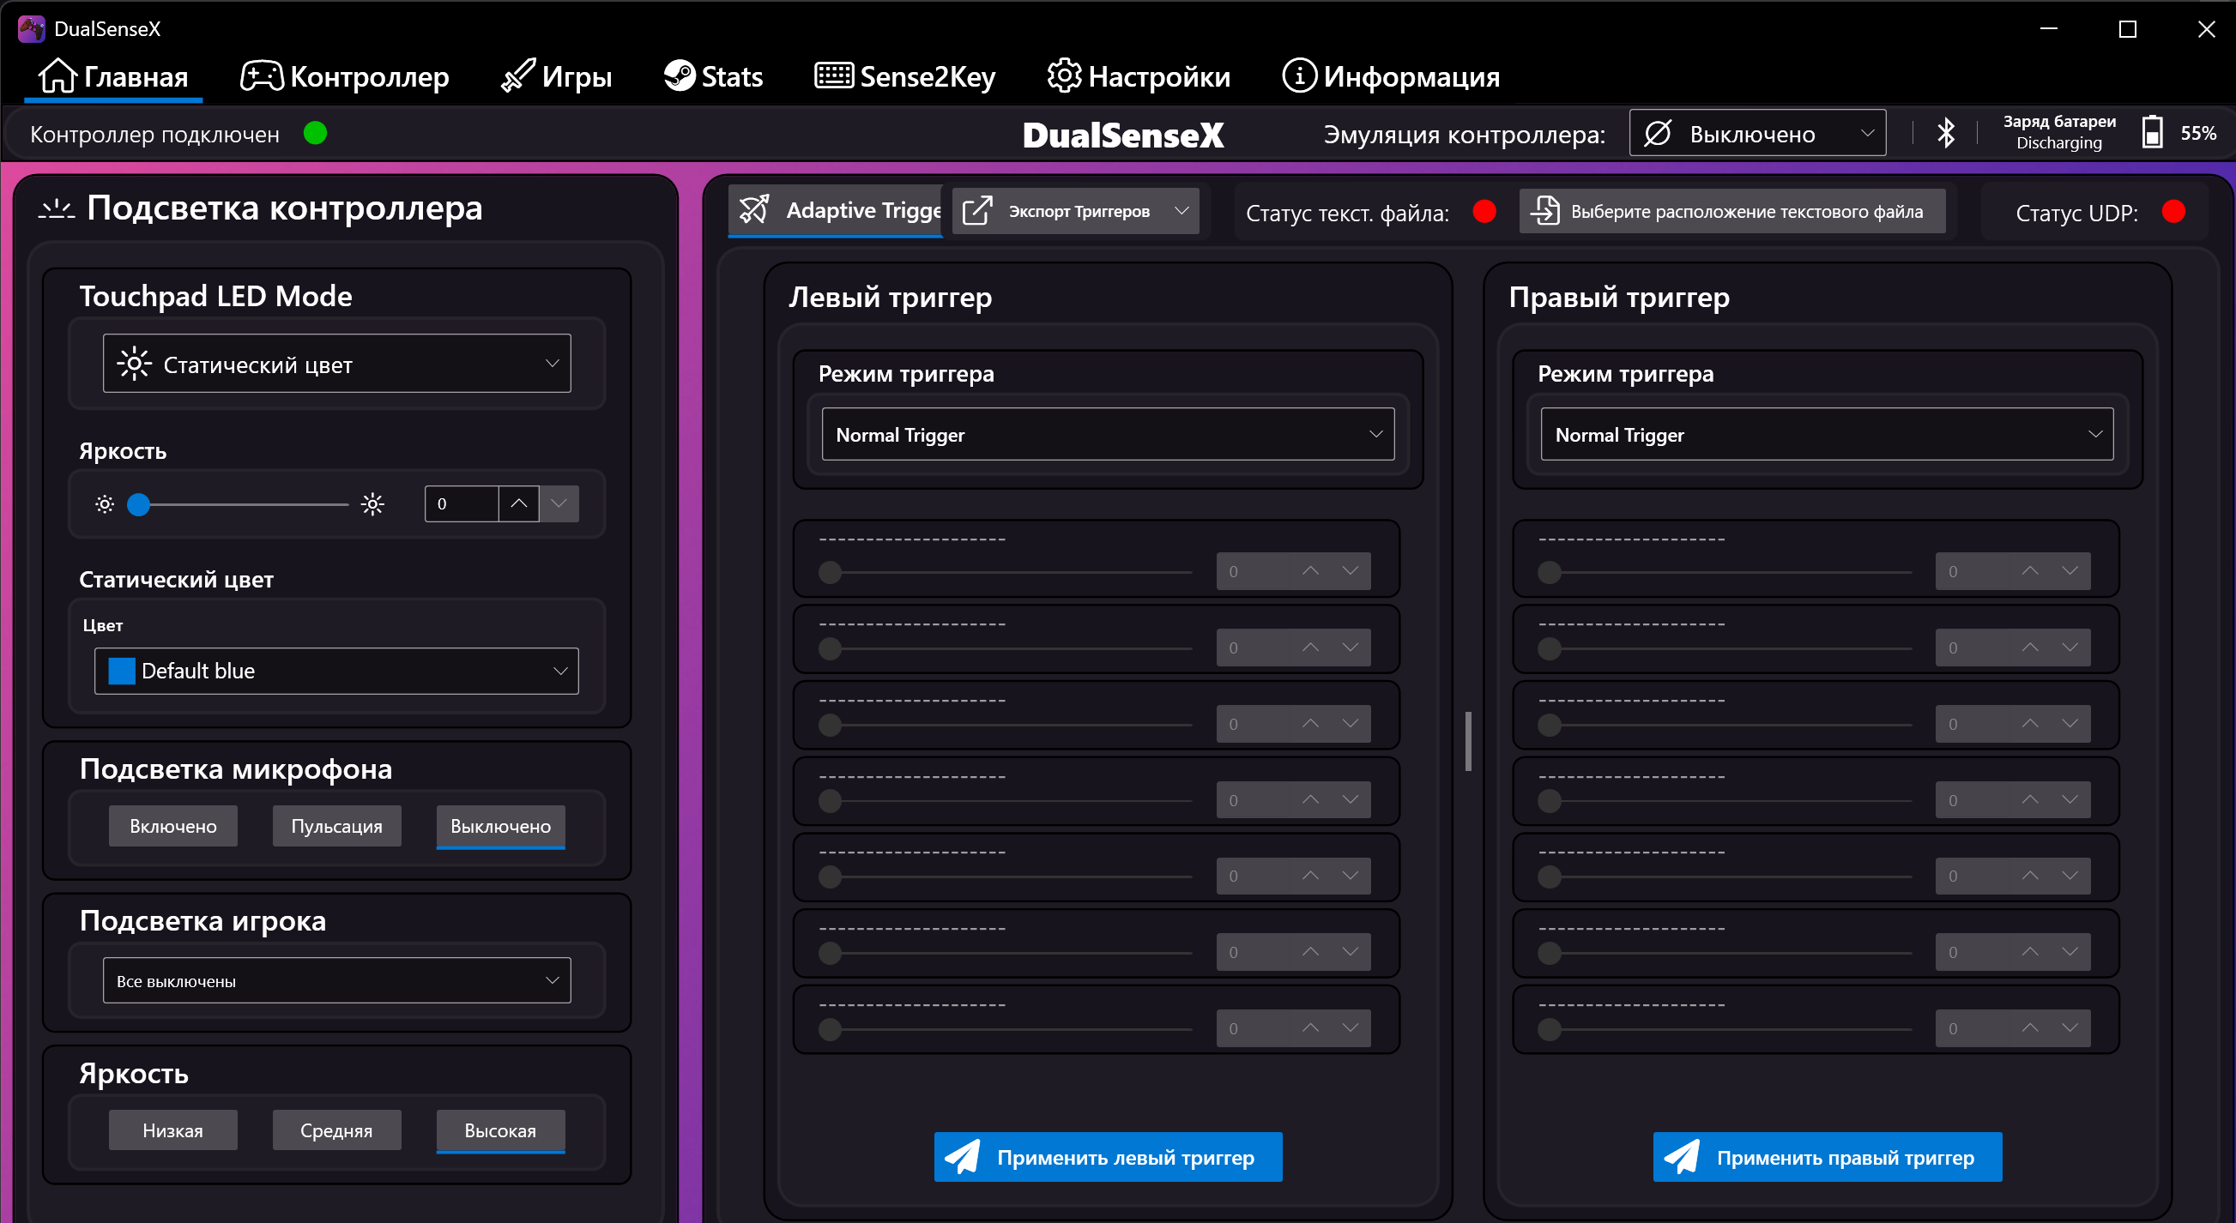Screen dimensions: 2236x1223
Task: Select the Adaptive Trigger tab
Action: point(836,211)
